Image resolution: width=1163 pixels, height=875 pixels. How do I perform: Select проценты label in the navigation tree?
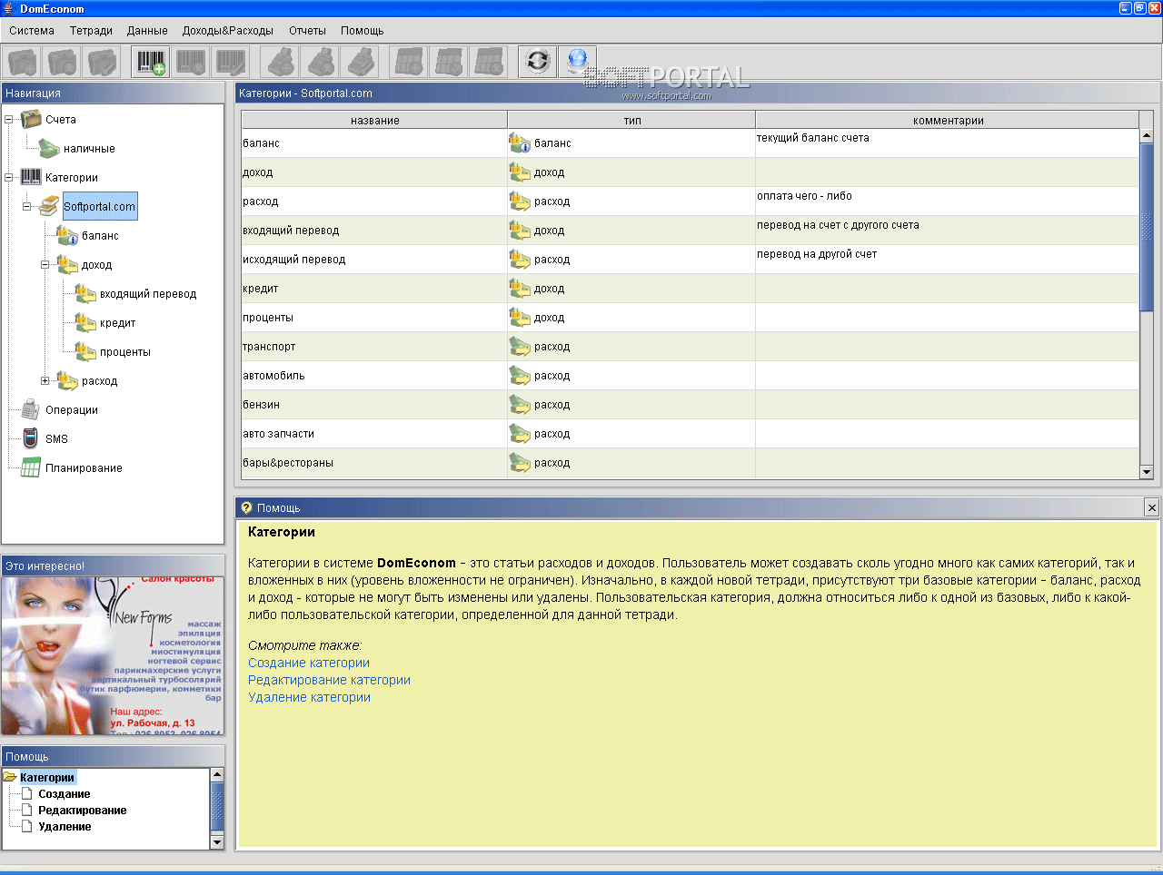coord(125,352)
